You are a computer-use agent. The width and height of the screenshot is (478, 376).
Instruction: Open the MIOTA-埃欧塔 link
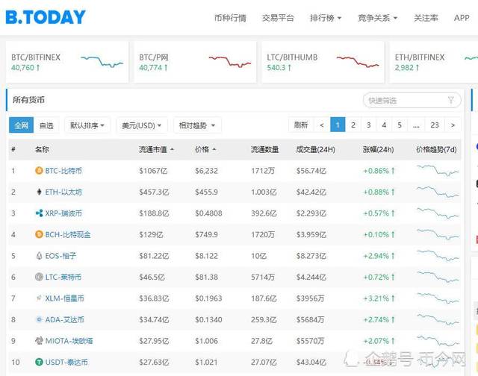pyautogui.click(x=69, y=341)
